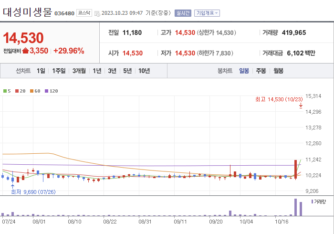334x234 pixels.
Task: Select the 1주일 line chart tab
Action: (59, 71)
